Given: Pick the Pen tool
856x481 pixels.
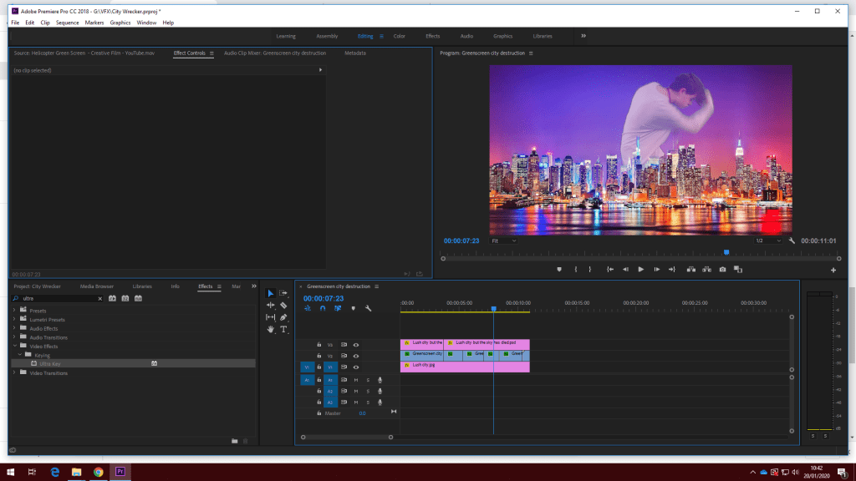Looking at the screenshot, I should tap(284, 317).
